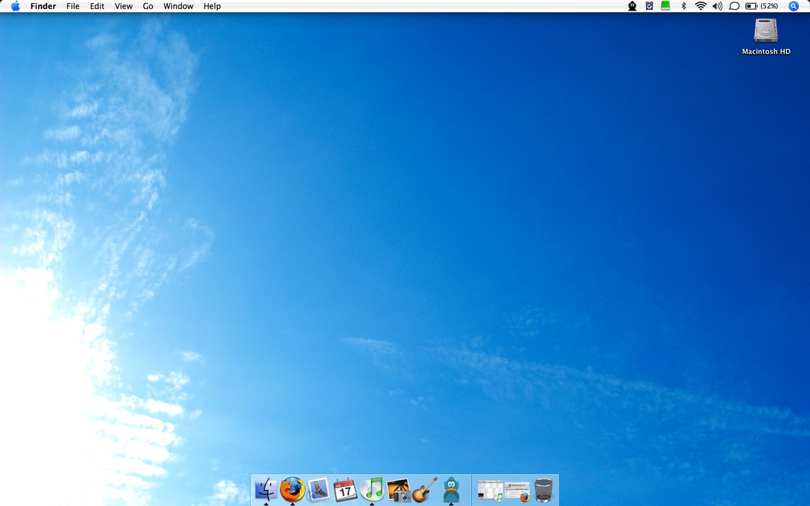810x506 pixels.
Task: Click the alarm clock menu bar icon
Action: pos(649,6)
